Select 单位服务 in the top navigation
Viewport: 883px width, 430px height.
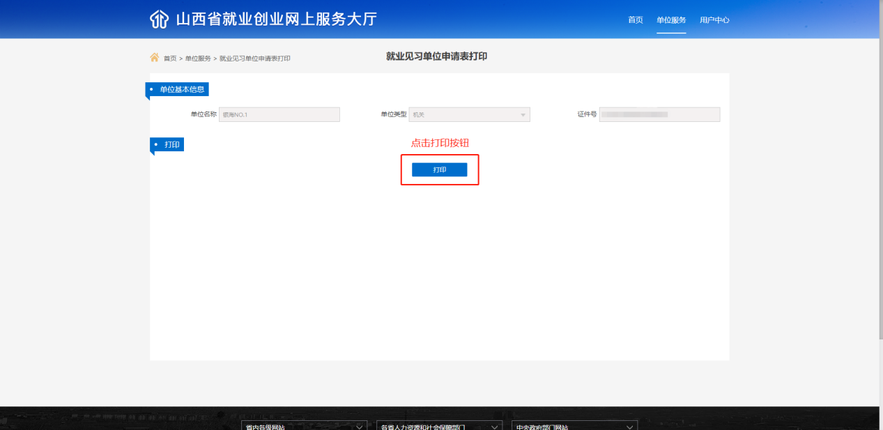click(x=671, y=20)
